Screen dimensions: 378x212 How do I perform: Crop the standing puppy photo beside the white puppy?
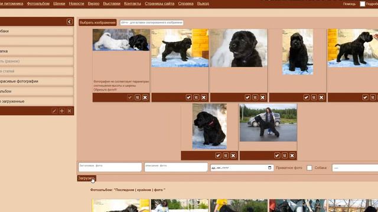tap(196, 97)
